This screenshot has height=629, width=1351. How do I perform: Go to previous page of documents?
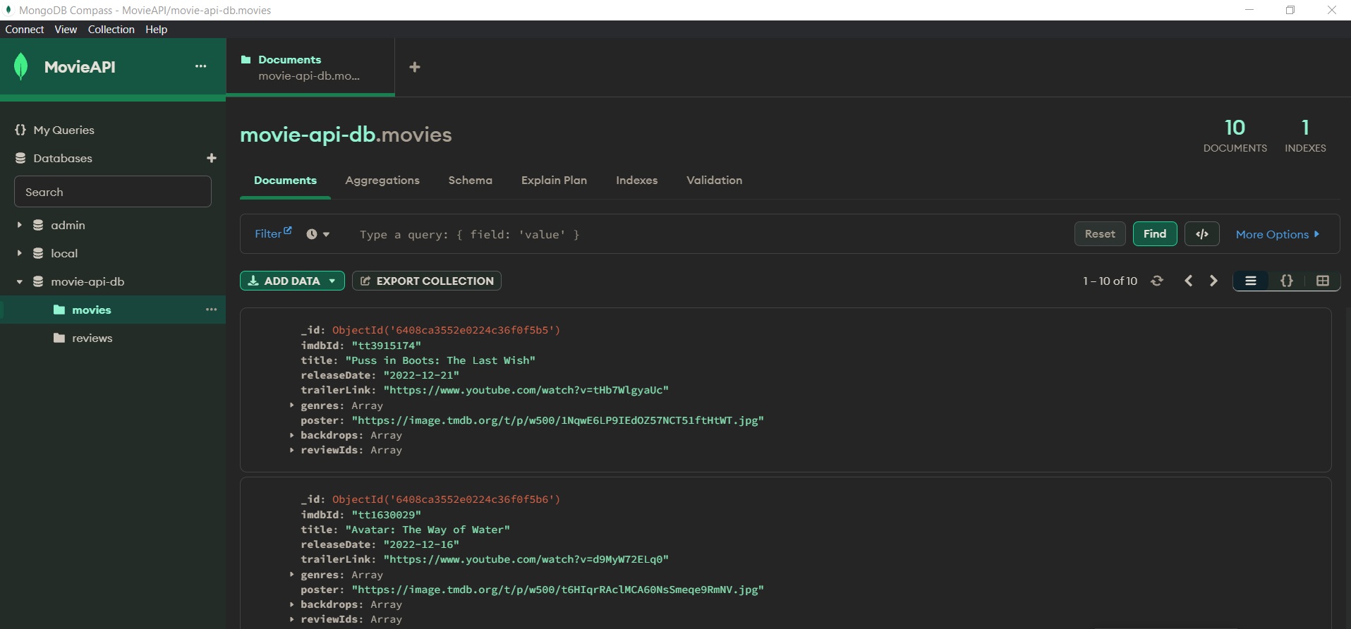click(1189, 281)
